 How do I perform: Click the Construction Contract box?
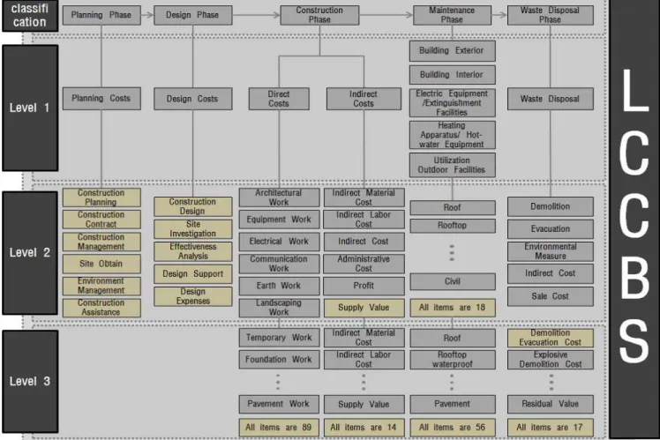[x=101, y=220]
